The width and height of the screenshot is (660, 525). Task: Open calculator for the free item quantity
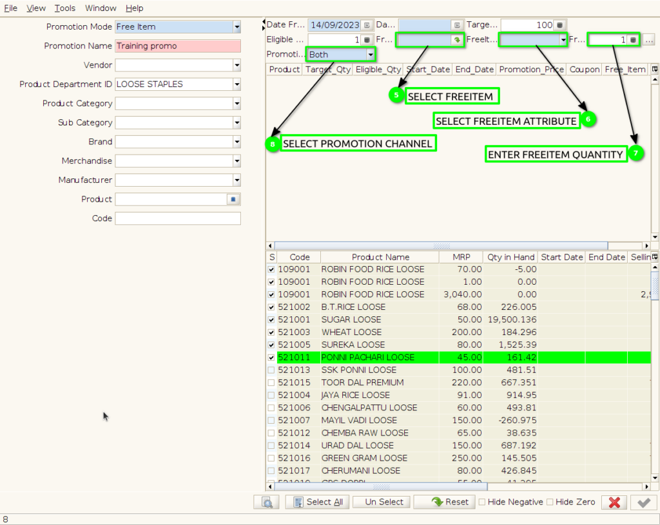pyautogui.click(x=633, y=40)
